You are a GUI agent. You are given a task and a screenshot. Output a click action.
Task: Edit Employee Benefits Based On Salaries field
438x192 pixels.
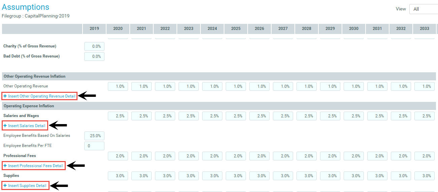94,136
